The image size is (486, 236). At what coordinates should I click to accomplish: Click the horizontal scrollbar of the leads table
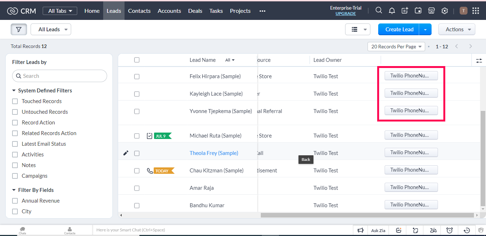point(368,215)
